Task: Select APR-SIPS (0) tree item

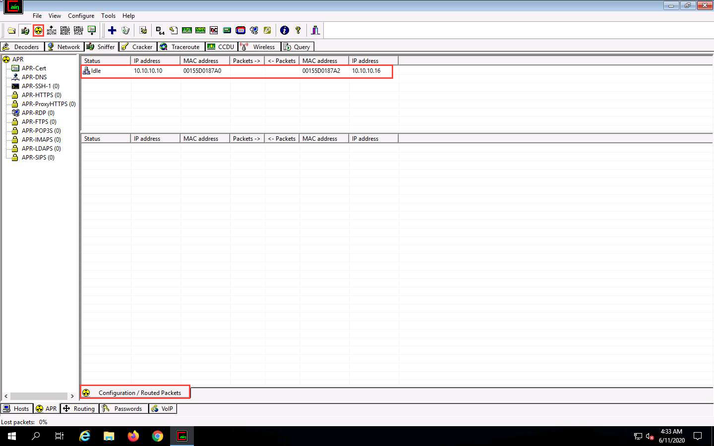Action: [x=38, y=157]
